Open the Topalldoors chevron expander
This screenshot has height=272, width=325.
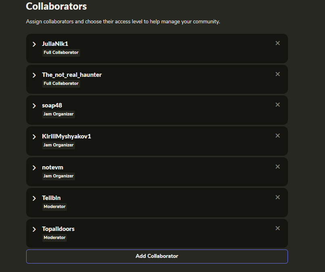[34, 229]
